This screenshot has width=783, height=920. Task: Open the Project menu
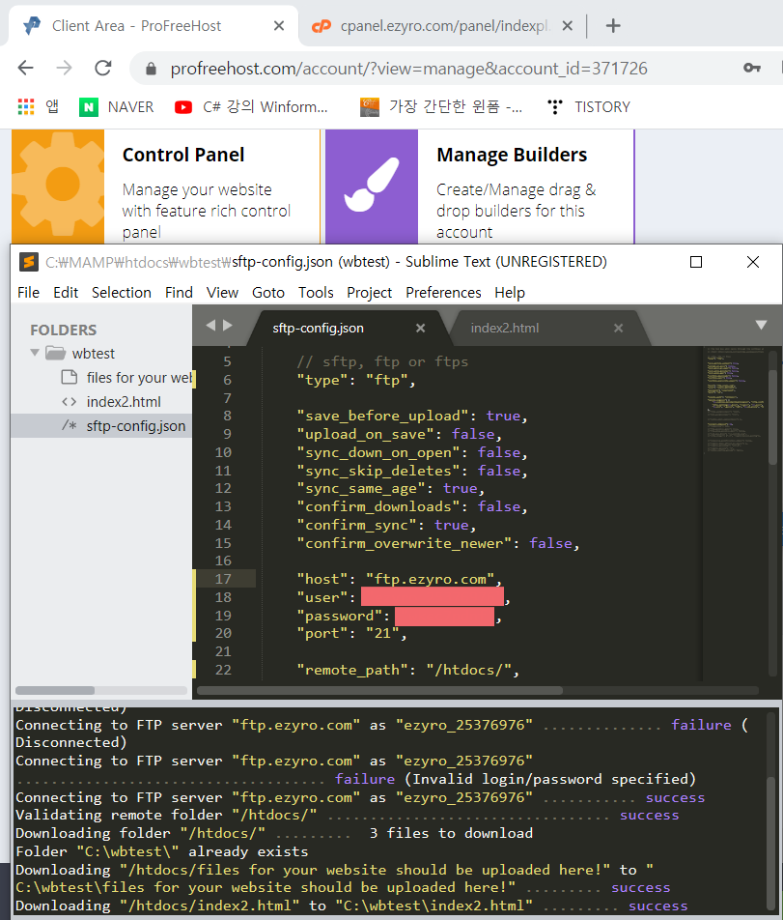point(369,292)
